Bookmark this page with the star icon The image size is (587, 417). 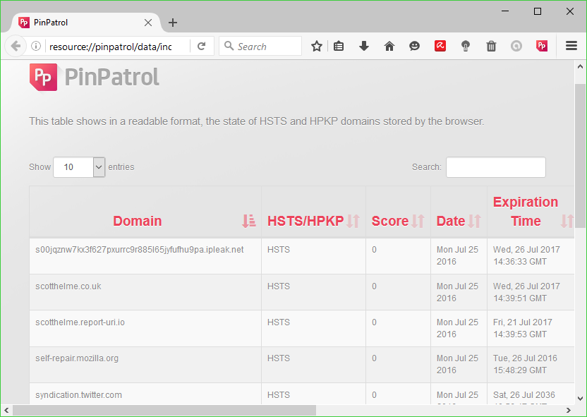pyautogui.click(x=317, y=46)
